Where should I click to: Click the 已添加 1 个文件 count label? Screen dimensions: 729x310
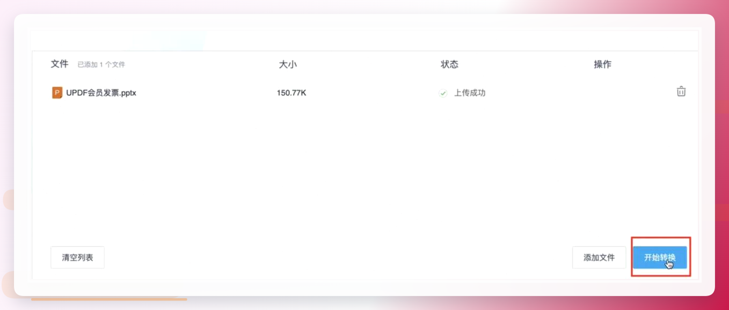click(101, 65)
